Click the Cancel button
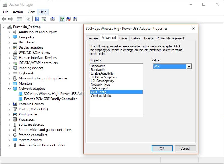The width and height of the screenshot is (224, 164). click(x=185, y=149)
